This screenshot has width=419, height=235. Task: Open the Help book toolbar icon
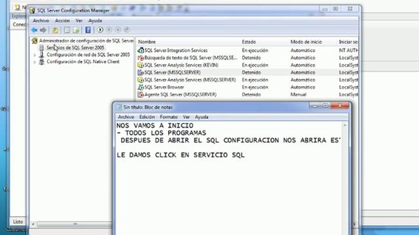(x=88, y=30)
